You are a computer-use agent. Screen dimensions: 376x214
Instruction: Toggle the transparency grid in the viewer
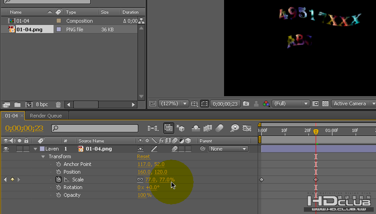click(x=325, y=103)
